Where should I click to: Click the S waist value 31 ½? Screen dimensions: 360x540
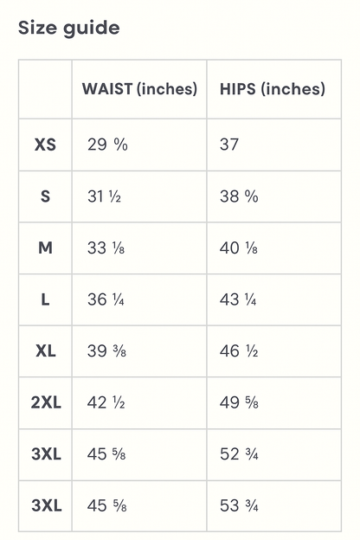pos(104,196)
